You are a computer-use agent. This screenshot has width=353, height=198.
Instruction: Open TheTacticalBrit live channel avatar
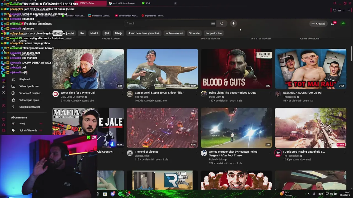[x=278, y=153]
